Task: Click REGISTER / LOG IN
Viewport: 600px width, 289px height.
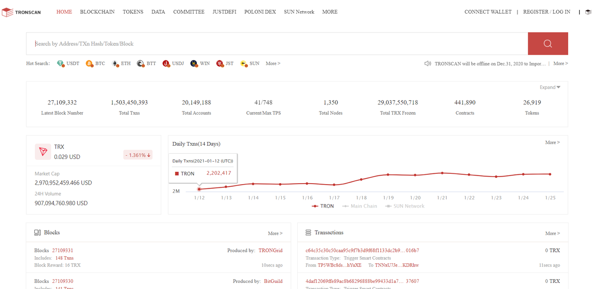Action: click(x=547, y=12)
